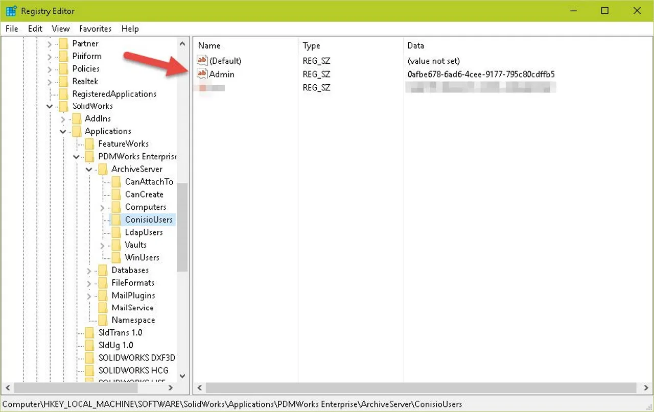
Task: Click the FileFormats folder icon
Action: [103, 283]
